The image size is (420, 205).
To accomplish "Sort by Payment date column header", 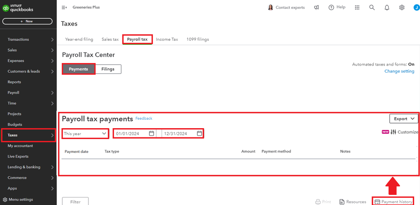I will pos(76,151).
